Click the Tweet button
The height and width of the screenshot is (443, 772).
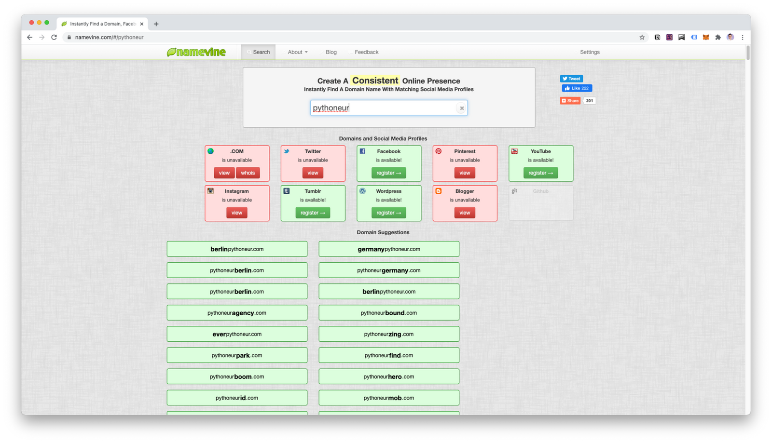tap(571, 79)
